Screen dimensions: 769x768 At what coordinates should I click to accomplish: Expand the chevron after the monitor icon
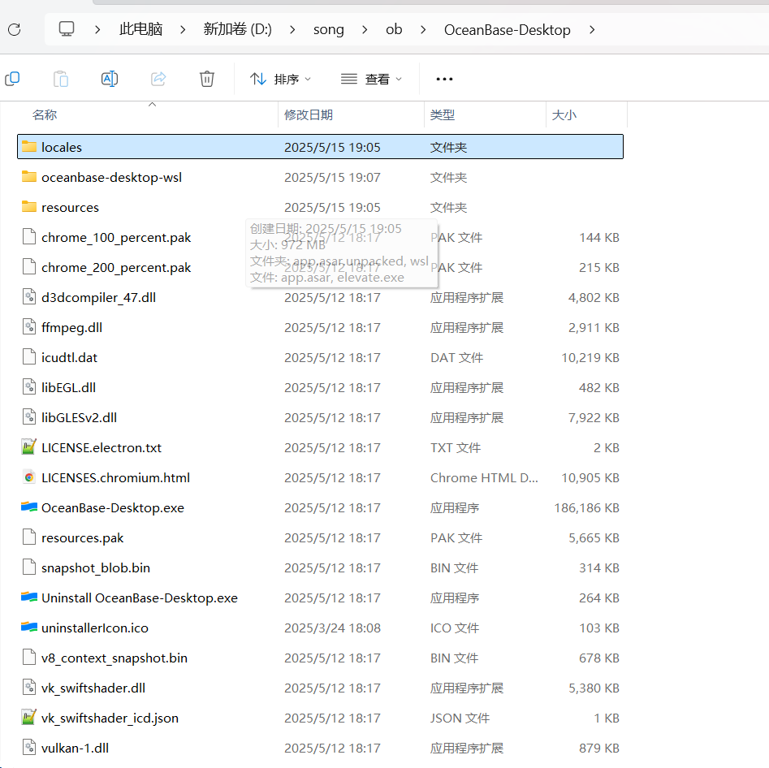click(x=97, y=29)
